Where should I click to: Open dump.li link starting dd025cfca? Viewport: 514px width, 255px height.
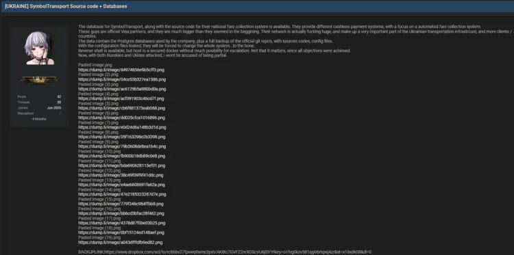point(121,118)
